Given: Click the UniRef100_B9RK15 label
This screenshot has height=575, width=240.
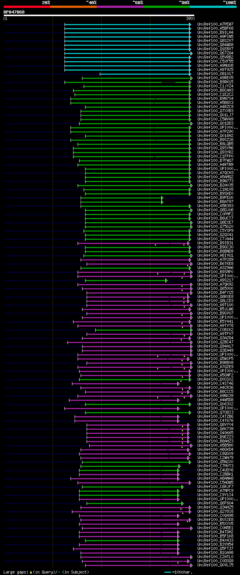Looking at the screenshot, I should click(x=215, y=82).
